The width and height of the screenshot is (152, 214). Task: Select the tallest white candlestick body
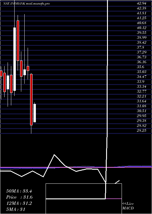[15, 59]
